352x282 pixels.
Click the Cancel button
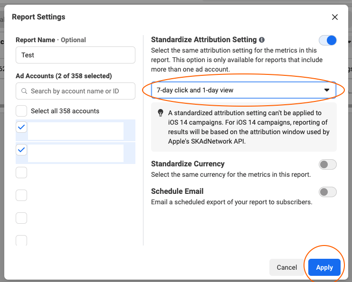click(x=286, y=267)
